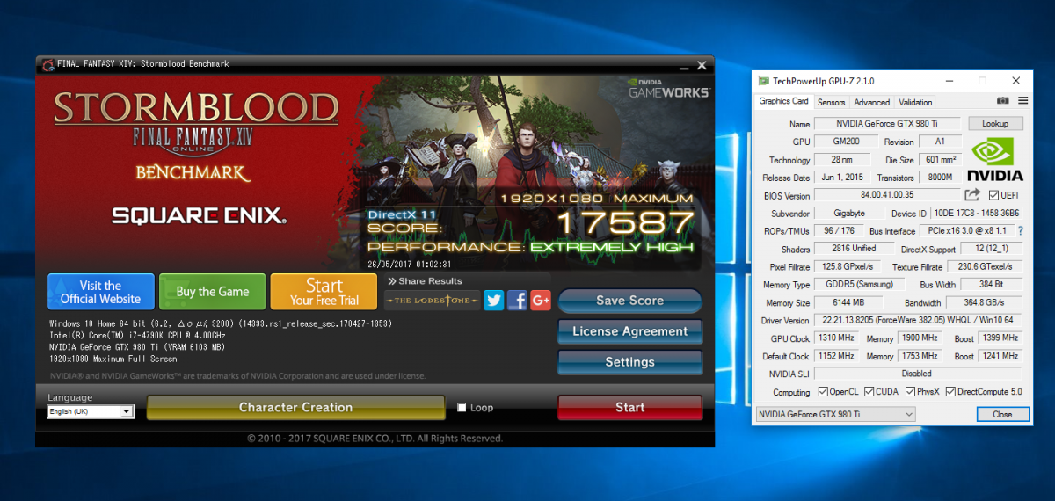
Task: Click Visit the Official Website button
Action: (101, 292)
